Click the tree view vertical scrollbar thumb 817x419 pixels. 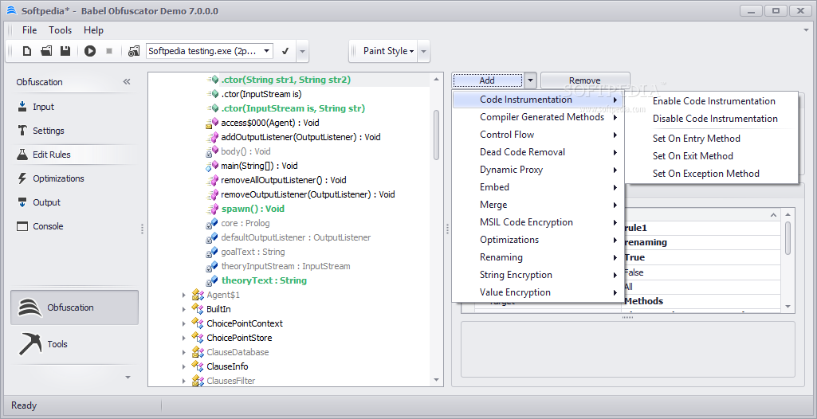click(436, 135)
